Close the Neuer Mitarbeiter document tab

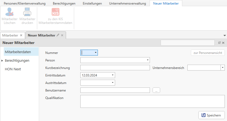tap(62, 35)
